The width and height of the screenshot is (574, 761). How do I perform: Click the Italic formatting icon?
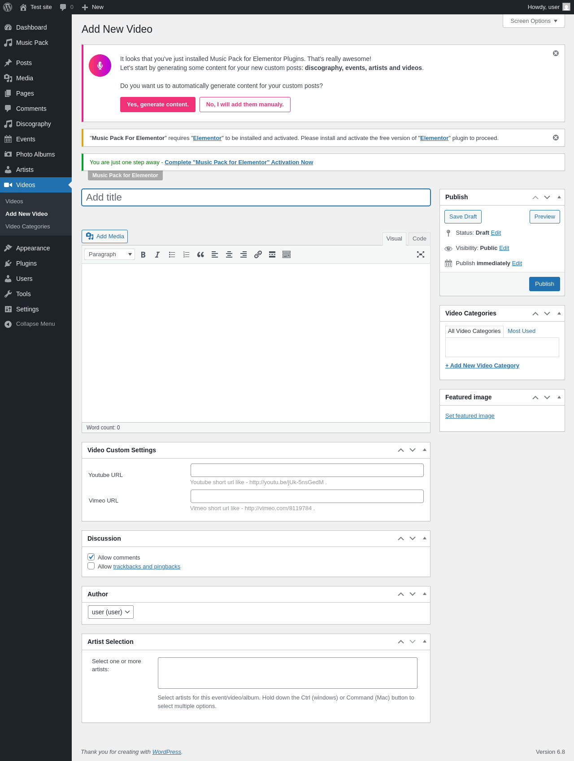157,254
